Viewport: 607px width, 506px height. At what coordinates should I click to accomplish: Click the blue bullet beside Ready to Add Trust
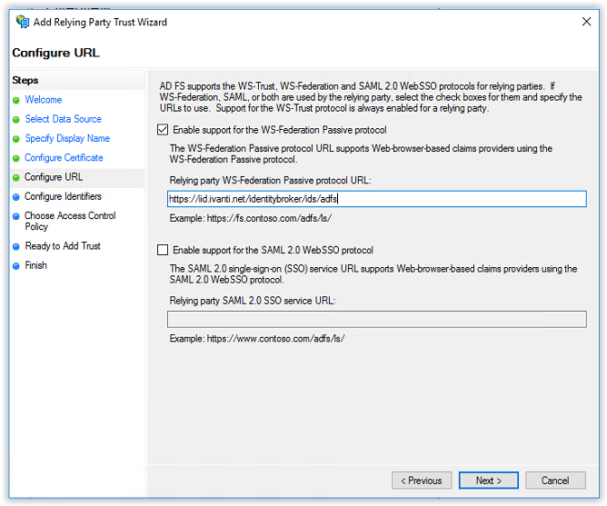15,247
